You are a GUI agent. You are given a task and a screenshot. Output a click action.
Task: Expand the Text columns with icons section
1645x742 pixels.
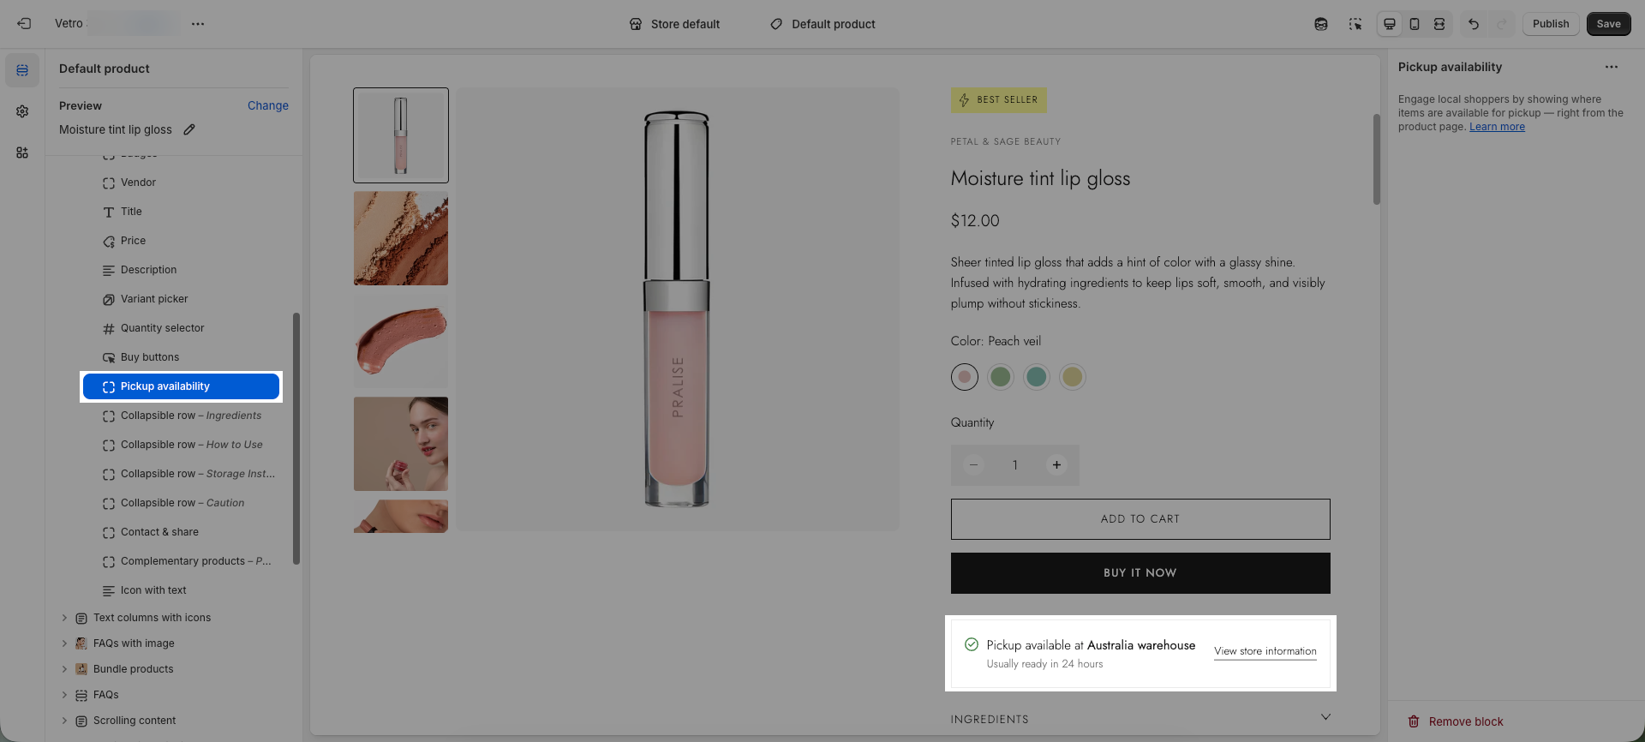click(x=64, y=618)
